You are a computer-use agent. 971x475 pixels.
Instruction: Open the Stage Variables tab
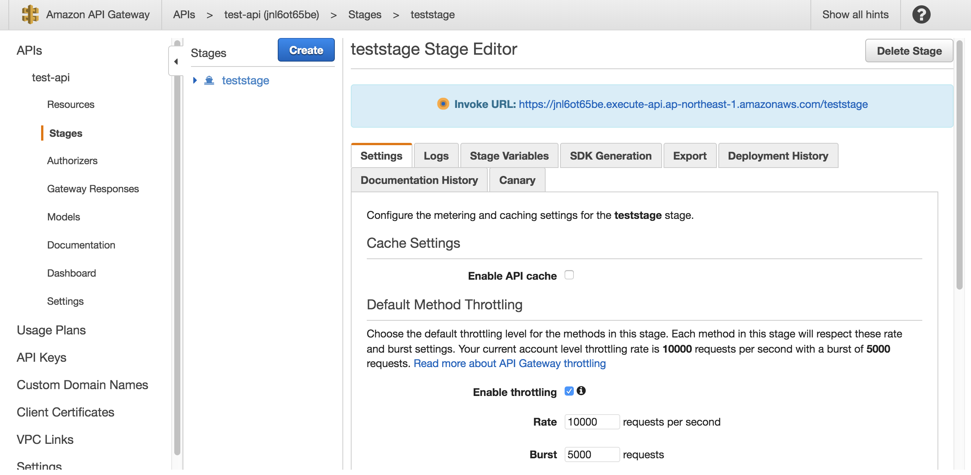(509, 156)
